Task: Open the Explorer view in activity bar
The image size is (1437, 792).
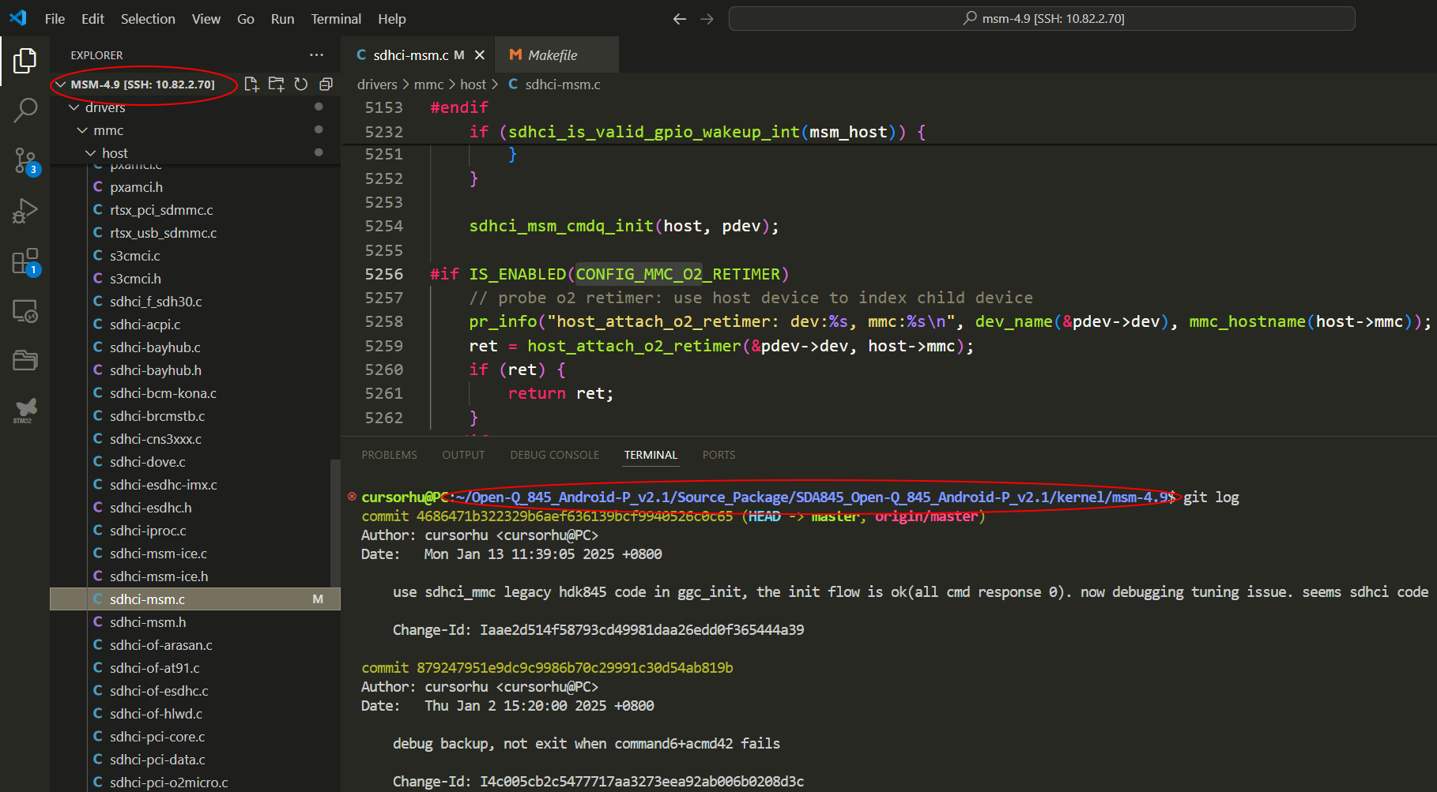Action: point(25,61)
